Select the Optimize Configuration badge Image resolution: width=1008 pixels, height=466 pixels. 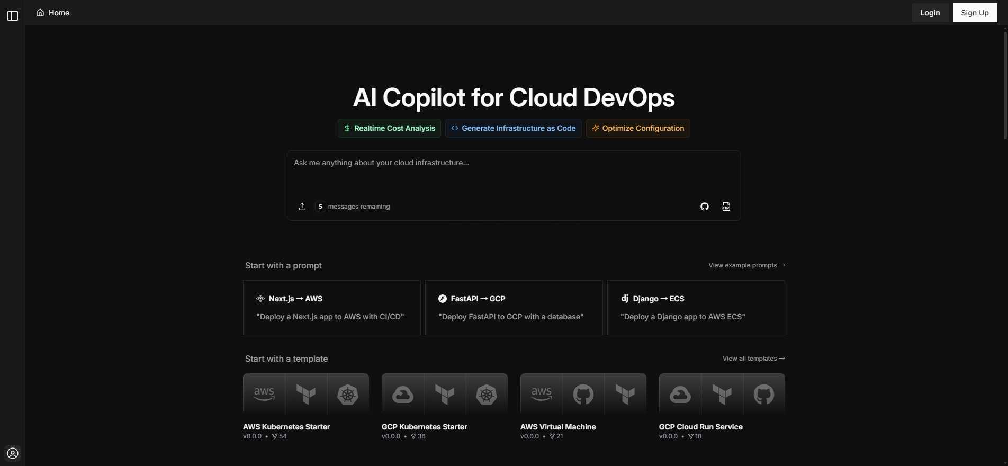click(x=638, y=128)
